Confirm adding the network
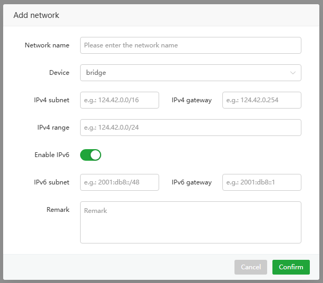 pyautogui.click(x=291, y=267)
